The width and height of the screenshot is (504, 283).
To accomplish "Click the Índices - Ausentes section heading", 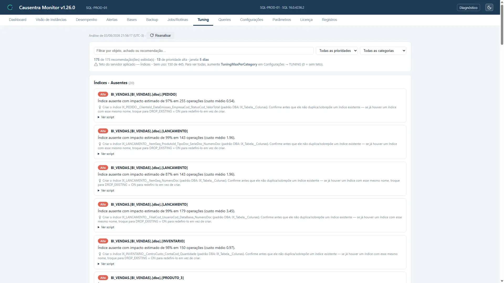I will [x=111, y=83].
